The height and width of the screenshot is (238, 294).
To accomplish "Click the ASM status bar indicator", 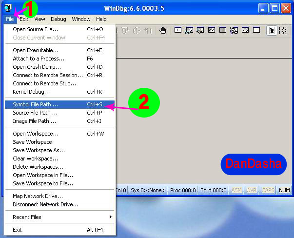I will pos(236,190).
